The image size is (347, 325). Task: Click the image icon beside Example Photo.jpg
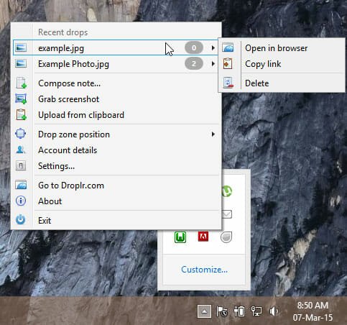21,64
